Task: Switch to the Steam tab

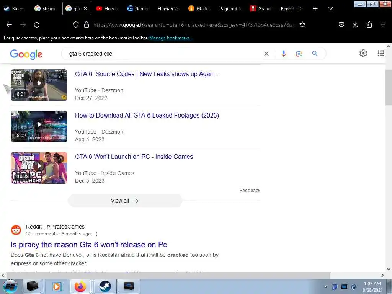Action: [15, 9]
